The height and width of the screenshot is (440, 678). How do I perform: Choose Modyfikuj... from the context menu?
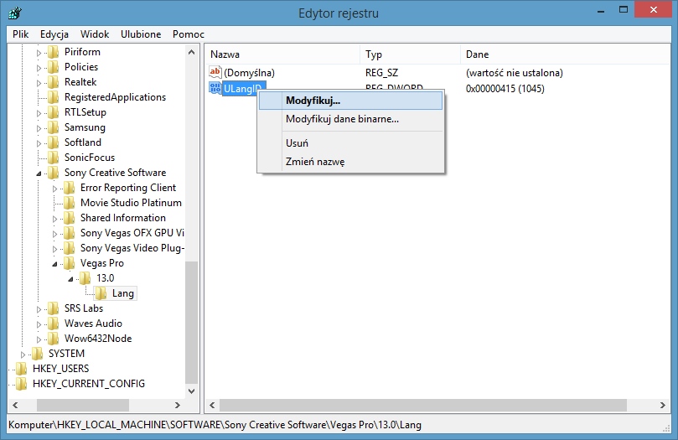pyautogui.click(x=350, y=101)
